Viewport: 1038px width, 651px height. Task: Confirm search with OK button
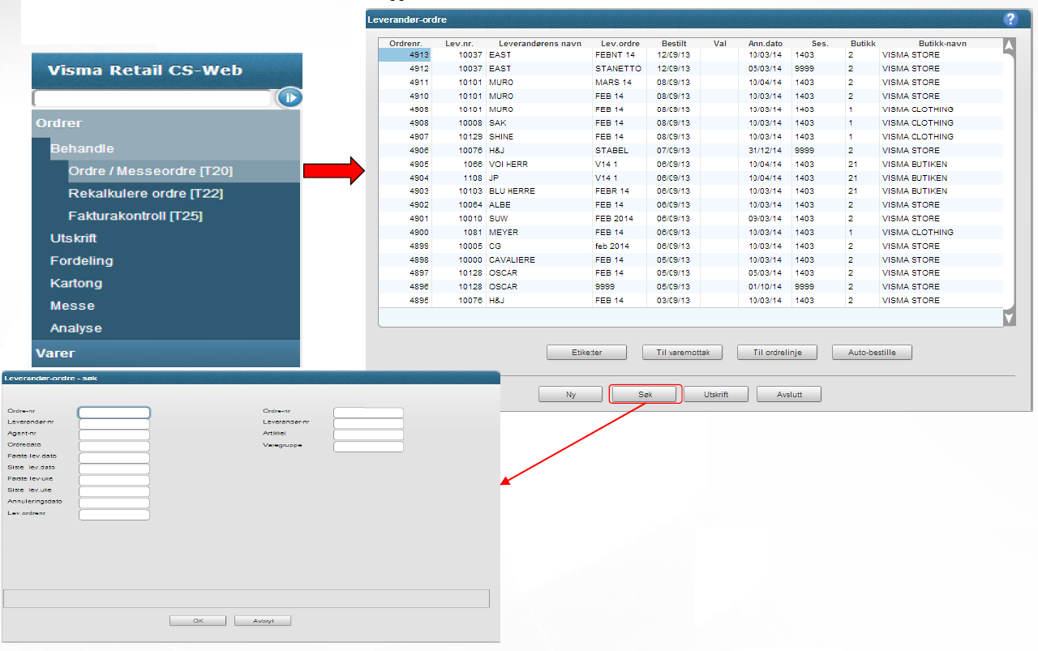pos(198,621)
